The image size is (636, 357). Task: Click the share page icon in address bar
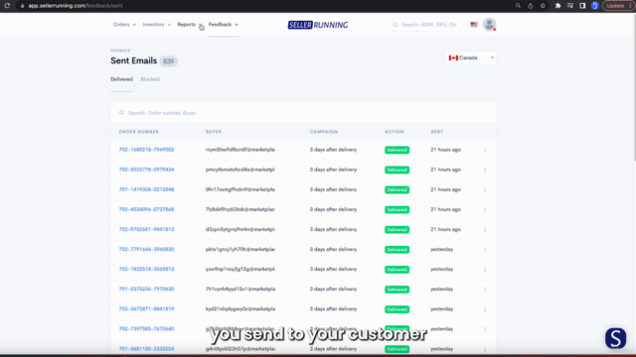pos(530,6)
